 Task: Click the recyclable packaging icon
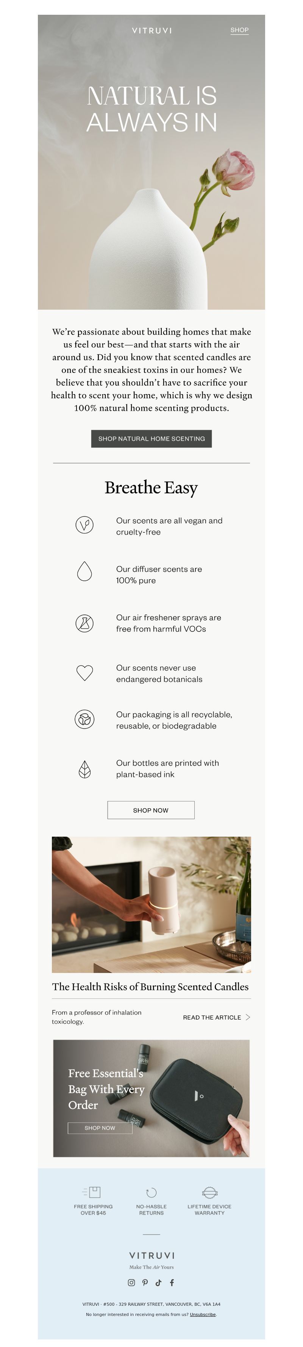click(x=84, y=719)
